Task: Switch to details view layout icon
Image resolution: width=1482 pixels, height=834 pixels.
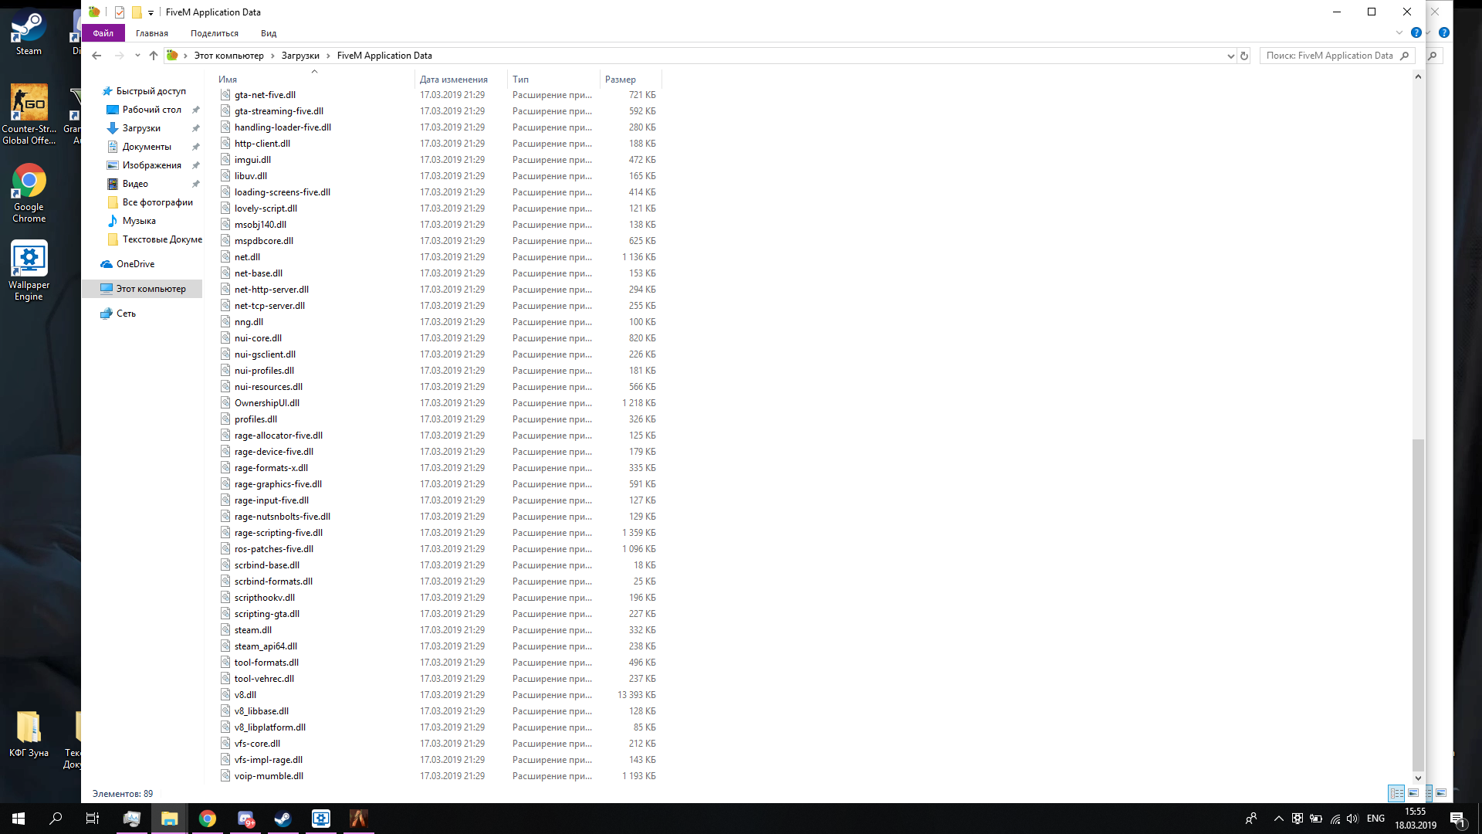Action: click(1396, 793)
